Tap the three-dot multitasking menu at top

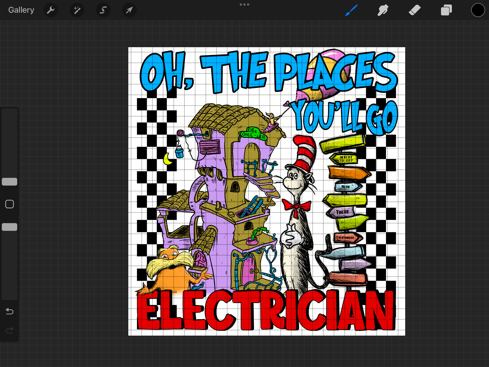(244, 5)
